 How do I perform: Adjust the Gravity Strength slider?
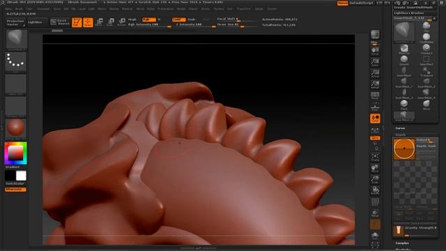(x=420, y=230)
